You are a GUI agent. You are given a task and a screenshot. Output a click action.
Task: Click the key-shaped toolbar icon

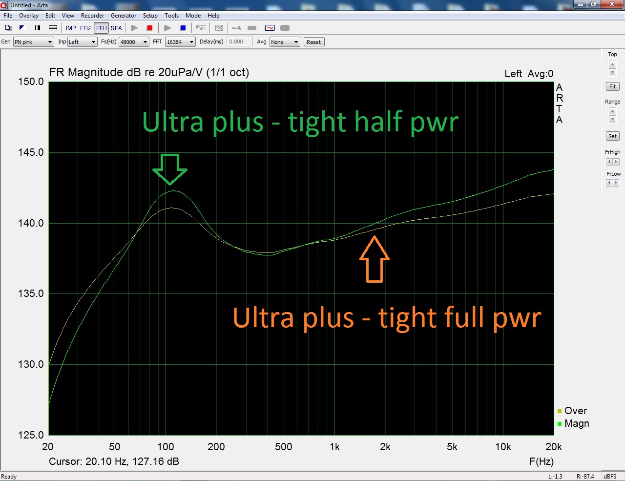(236, 28)
